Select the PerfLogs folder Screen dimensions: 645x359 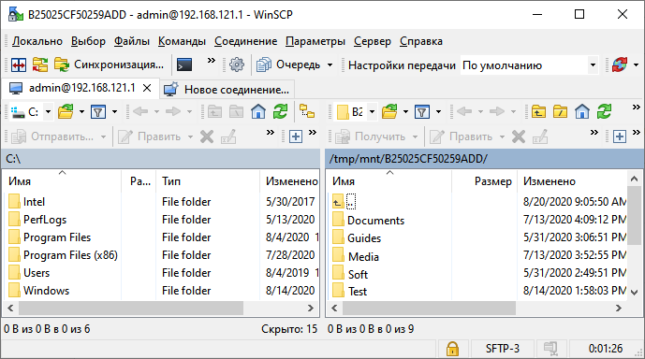(x=45, y=220)
